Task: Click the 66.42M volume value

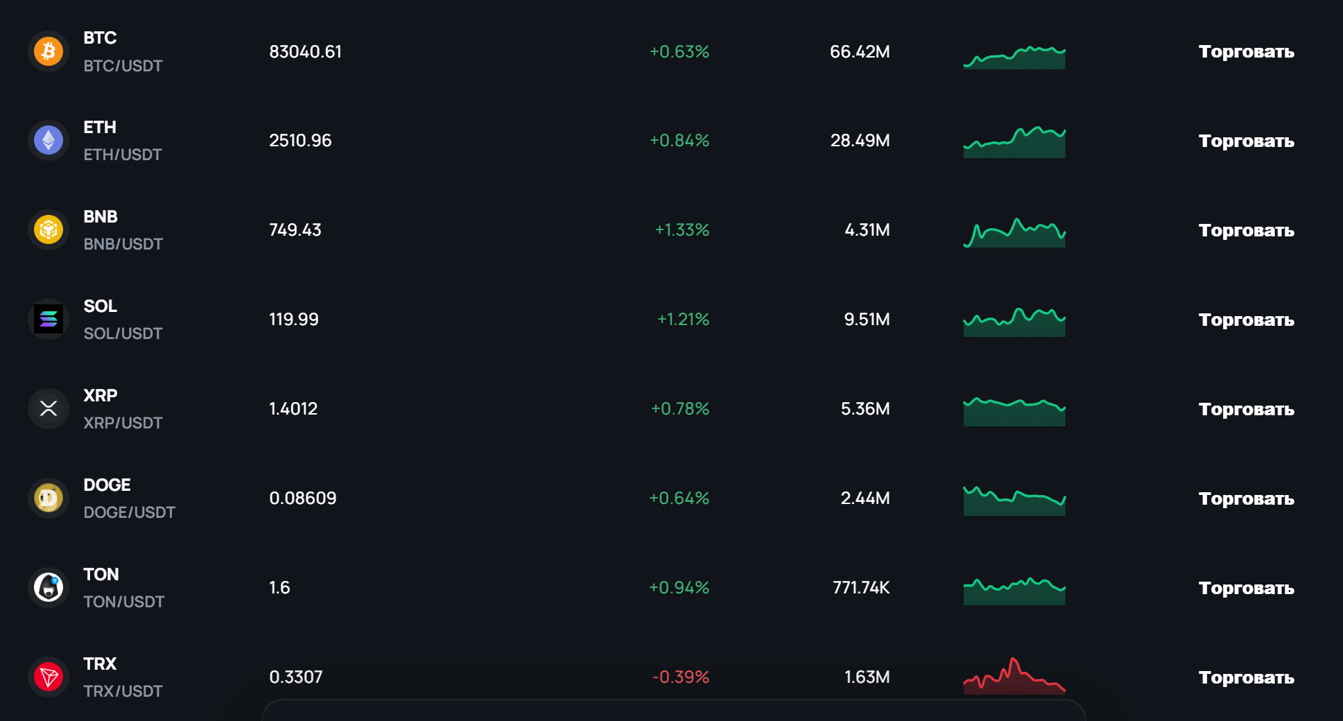Action: 860,52
